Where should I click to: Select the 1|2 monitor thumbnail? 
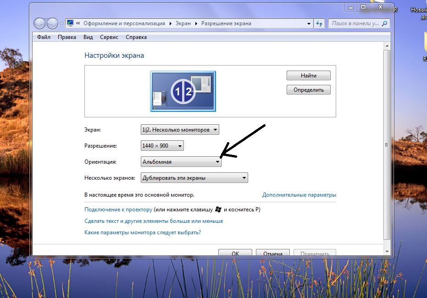183,91
